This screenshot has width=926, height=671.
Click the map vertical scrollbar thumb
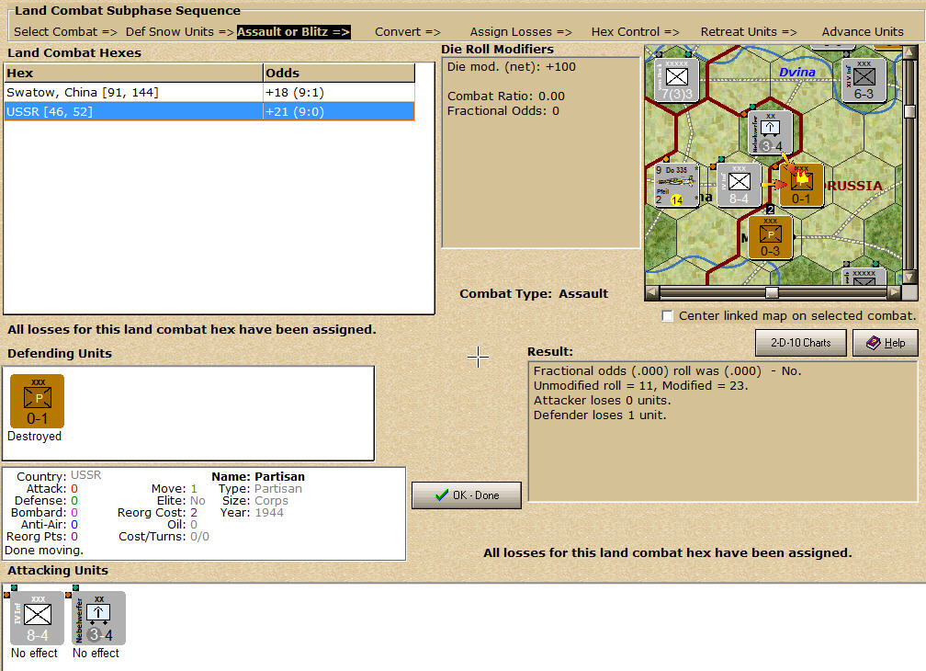[909, 111]
